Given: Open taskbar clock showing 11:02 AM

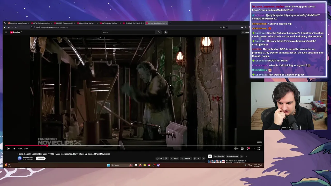Looking at the screenshot, I should (257, 165).
